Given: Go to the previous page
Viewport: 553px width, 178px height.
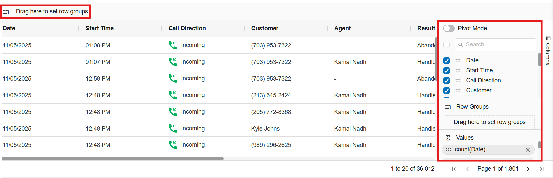Looking at the screenshot, I should point(467,169).
